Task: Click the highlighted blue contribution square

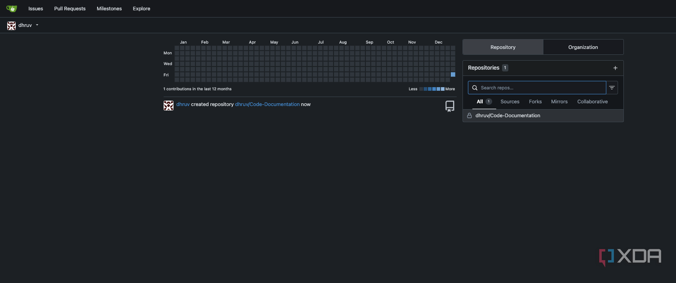Action: pos(453,75)
